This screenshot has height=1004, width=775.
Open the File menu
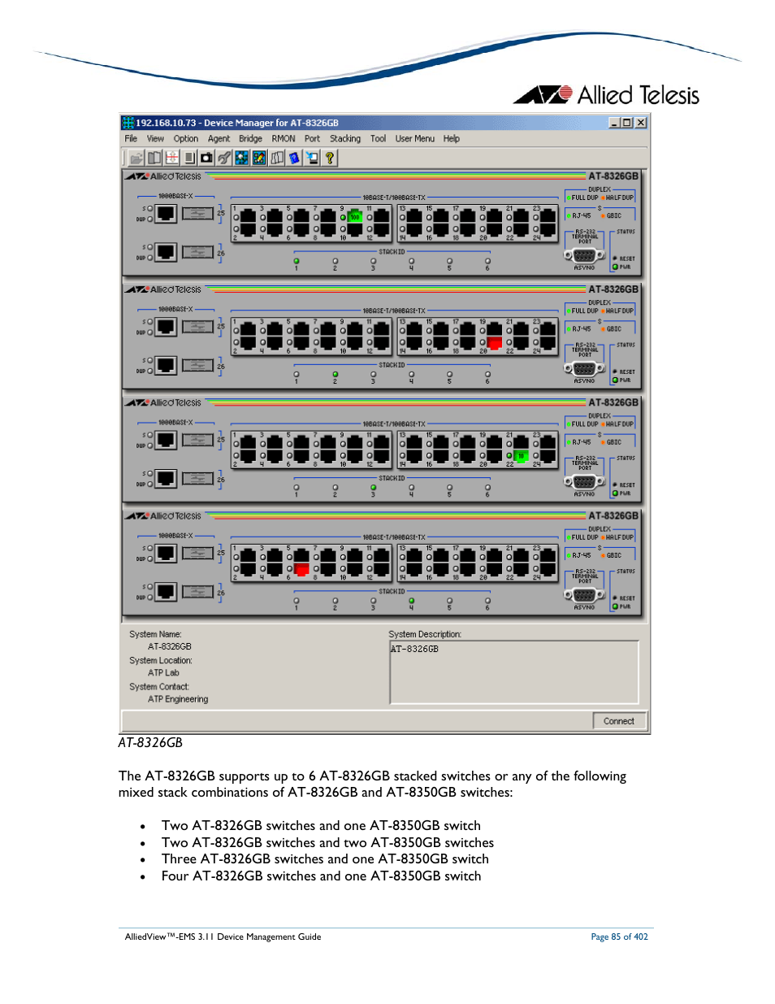[131, 139]
